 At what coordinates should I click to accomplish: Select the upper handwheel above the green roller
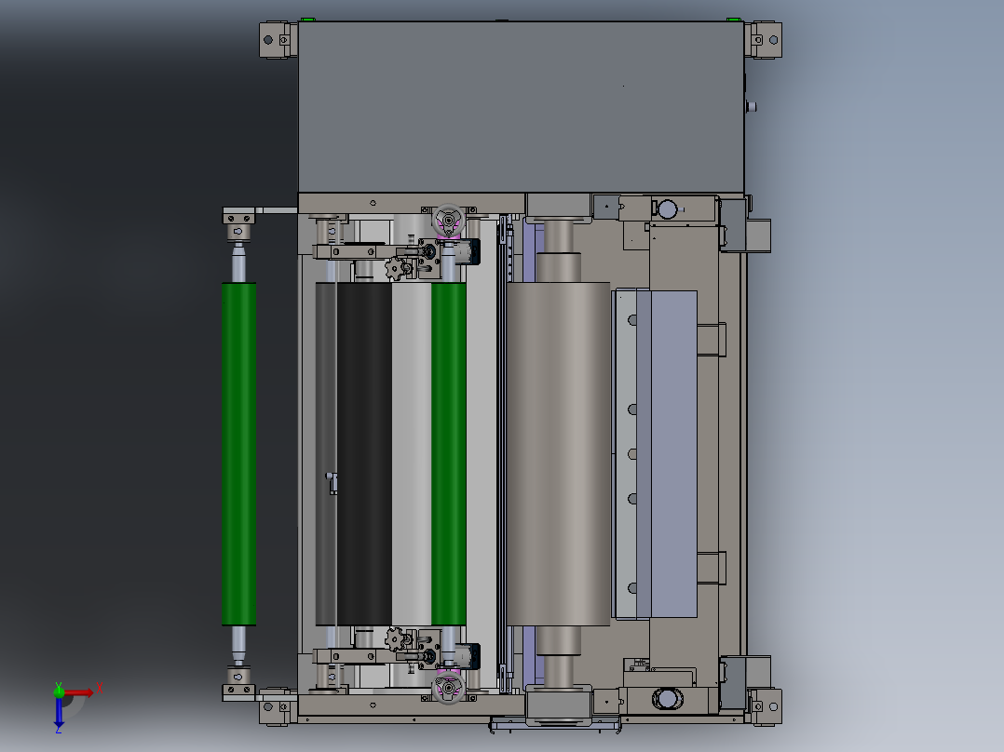click(448, 222)
